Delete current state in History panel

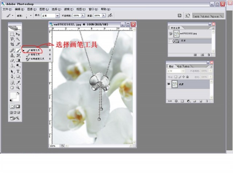point(209,55)
